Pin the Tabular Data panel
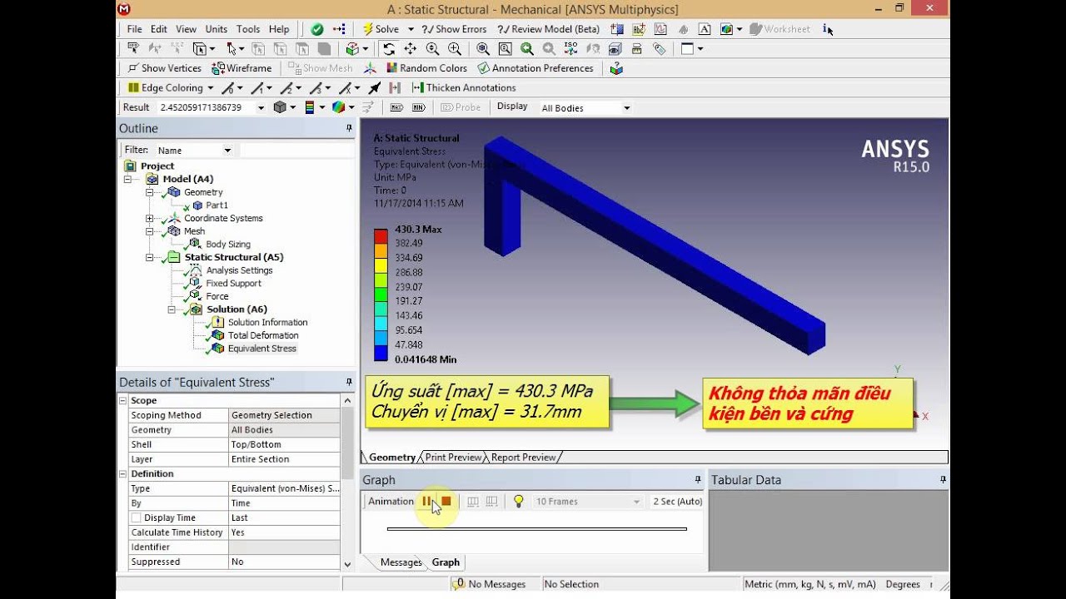The height and width of the screenshot is (599, 1066). pyautogui.click(x=943, y=480)
